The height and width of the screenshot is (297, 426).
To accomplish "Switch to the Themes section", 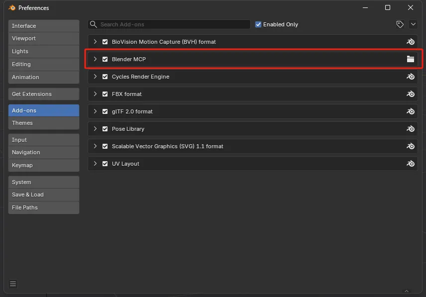I will pos(44,123).
